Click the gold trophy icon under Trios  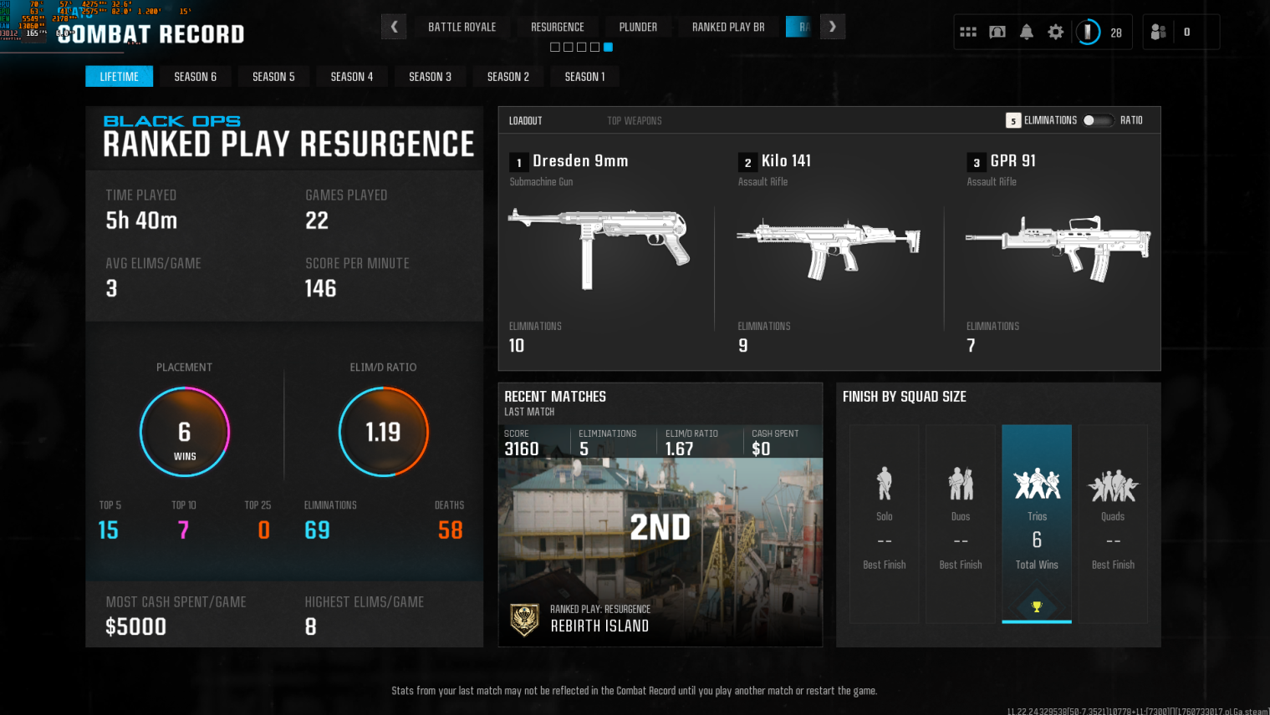coord(1037,607)
